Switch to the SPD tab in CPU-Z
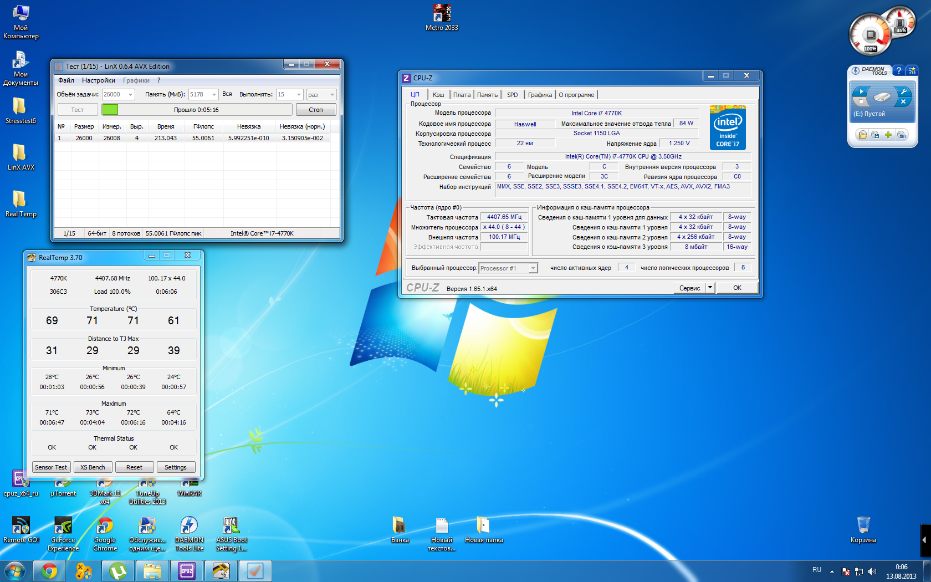The width and height of the screenshot is (931, 582). point(513,95)
